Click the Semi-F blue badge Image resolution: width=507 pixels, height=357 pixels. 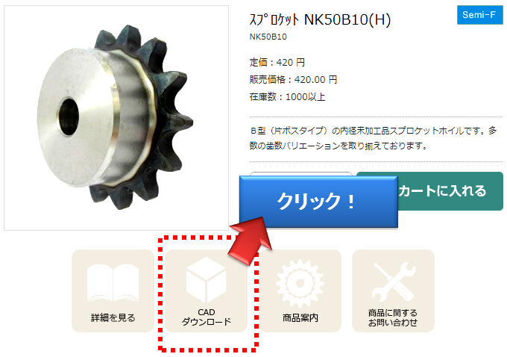tap(479, 15)
